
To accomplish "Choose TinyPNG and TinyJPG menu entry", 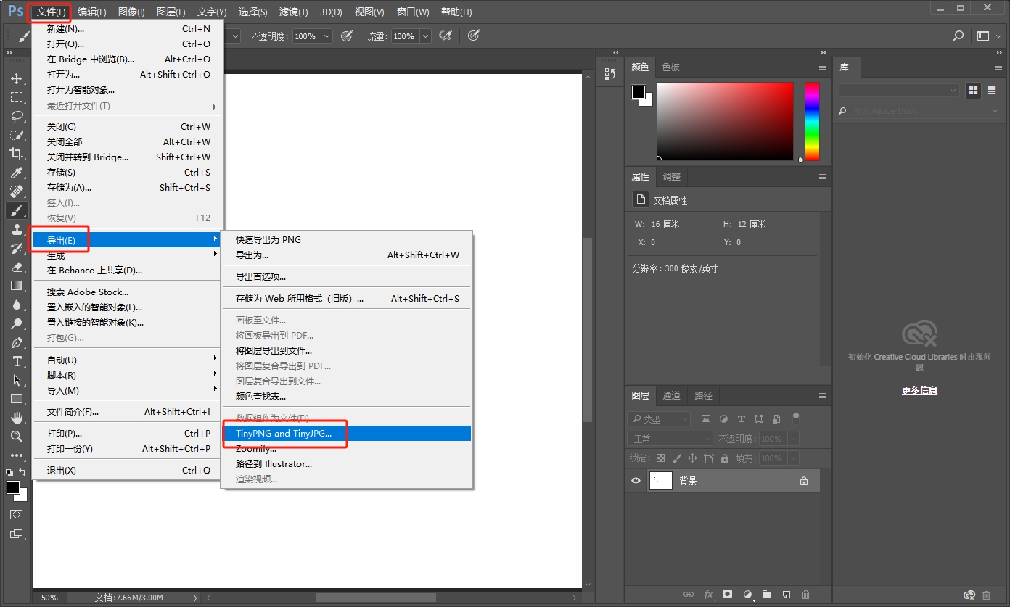I will 284,434.
